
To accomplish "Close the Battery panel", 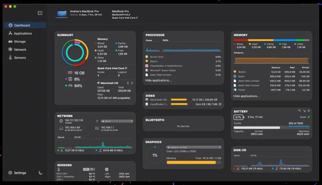I will 309,111.
